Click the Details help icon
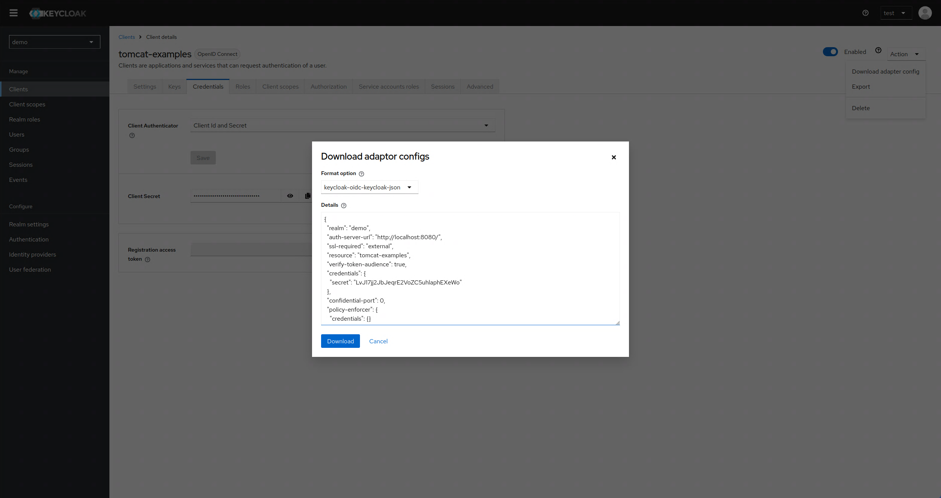Viewport: 941px width, 498px height. (x=344, y=206)
